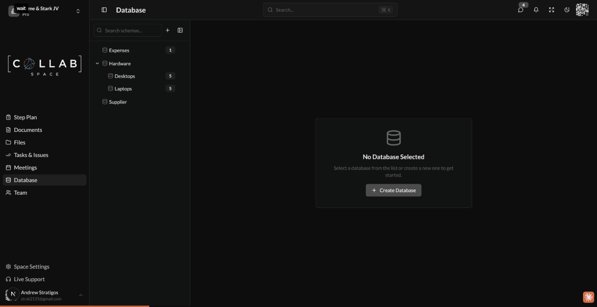The width and height of the screenshot is (597, 307).
Task: Switch to the Team section
Action: pos(20,192)
